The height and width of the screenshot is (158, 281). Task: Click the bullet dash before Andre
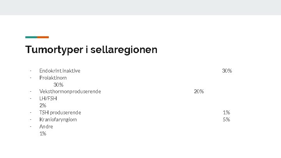tap(30, 127)
